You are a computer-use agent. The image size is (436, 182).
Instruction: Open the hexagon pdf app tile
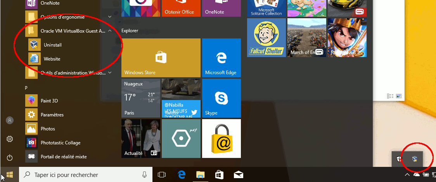point(181,138)
